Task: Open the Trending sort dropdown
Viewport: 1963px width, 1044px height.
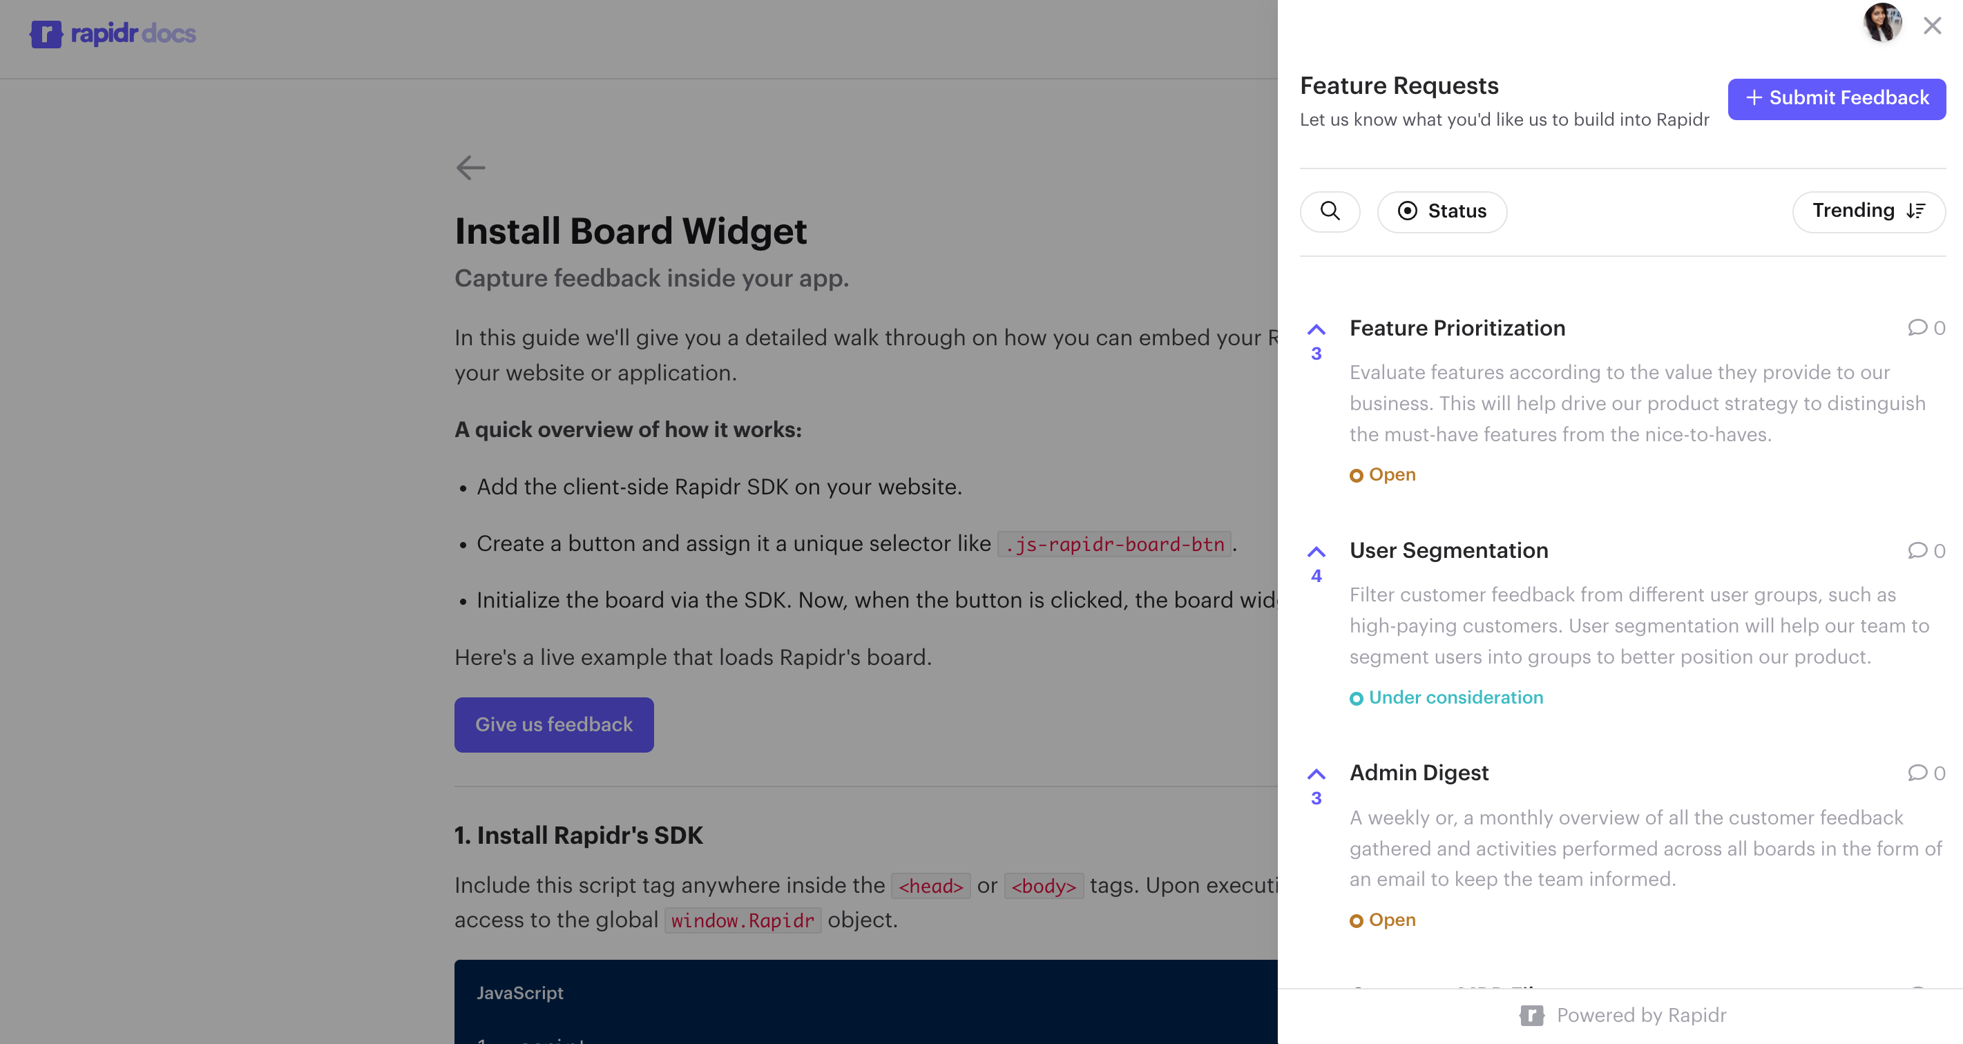Action: 1868,211
